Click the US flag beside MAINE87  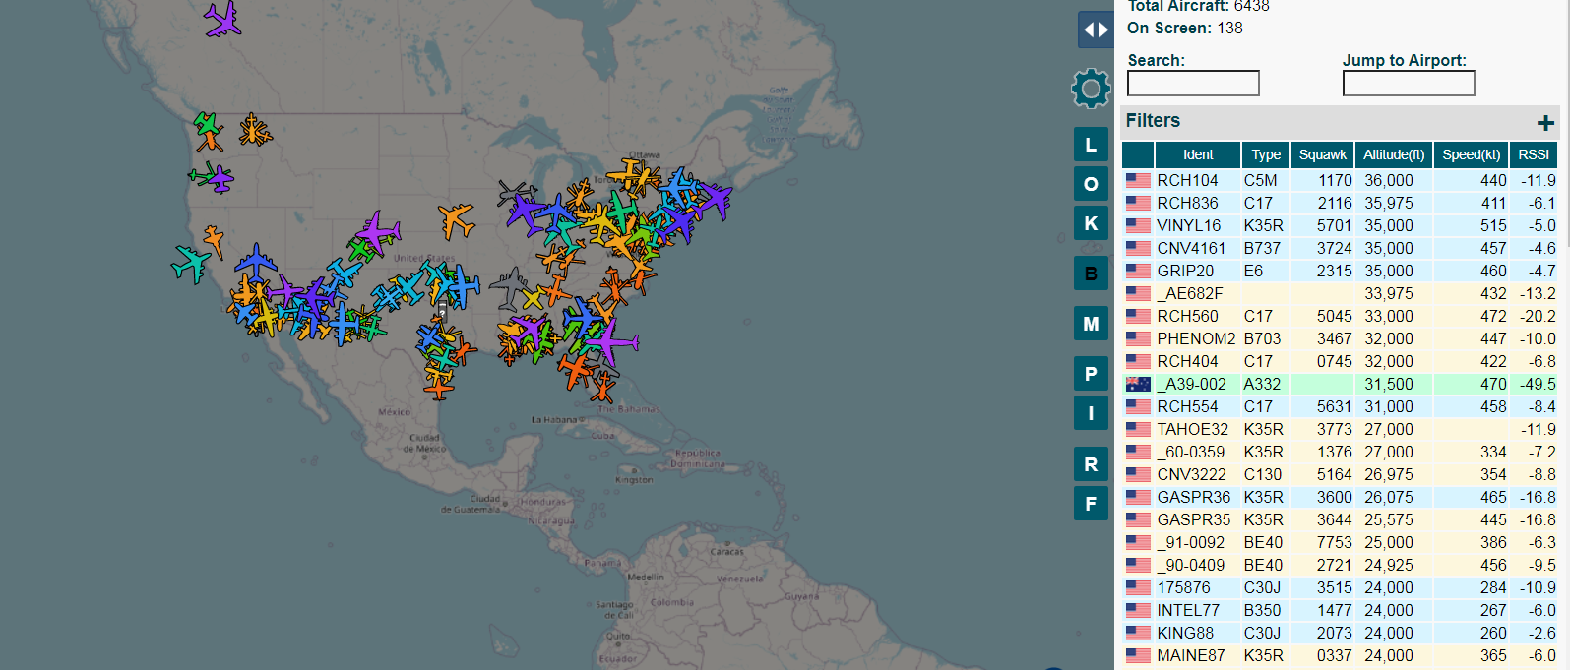pyautogui.click(x=1138, y=656)
